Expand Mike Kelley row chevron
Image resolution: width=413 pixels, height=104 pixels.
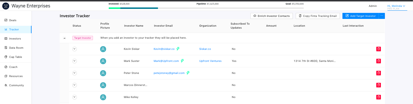point(75,97)
